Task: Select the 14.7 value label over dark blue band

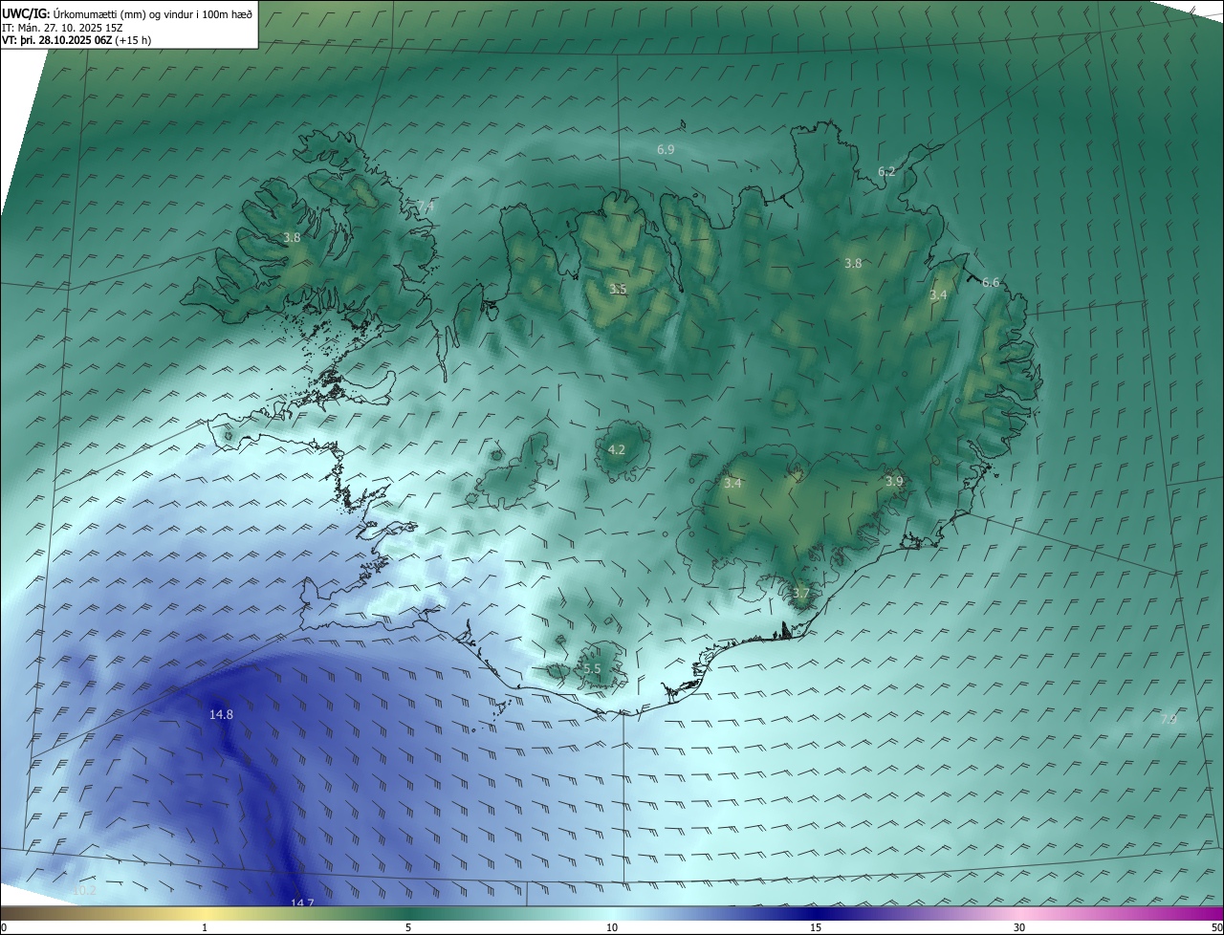Action: pyautogui.click(x=301, y=902)
